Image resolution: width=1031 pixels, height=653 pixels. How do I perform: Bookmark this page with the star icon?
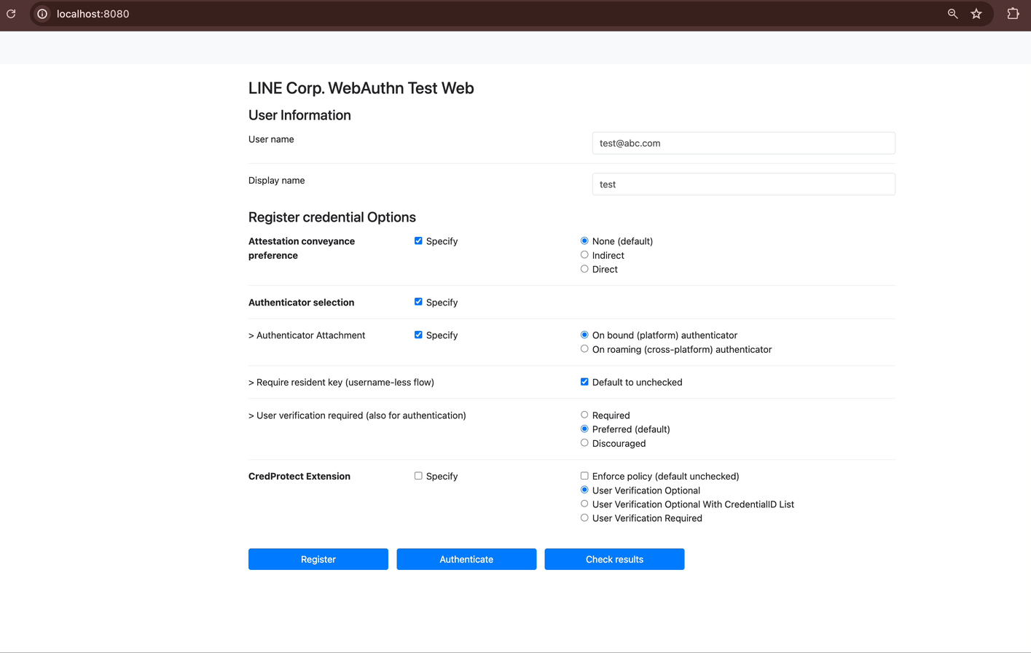click(x=976, y=14)
